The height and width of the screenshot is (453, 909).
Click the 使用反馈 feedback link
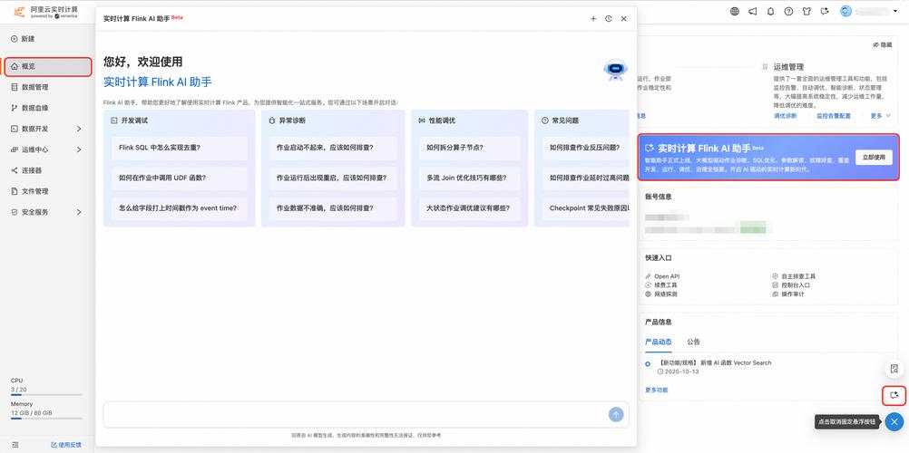coord(66,445)
